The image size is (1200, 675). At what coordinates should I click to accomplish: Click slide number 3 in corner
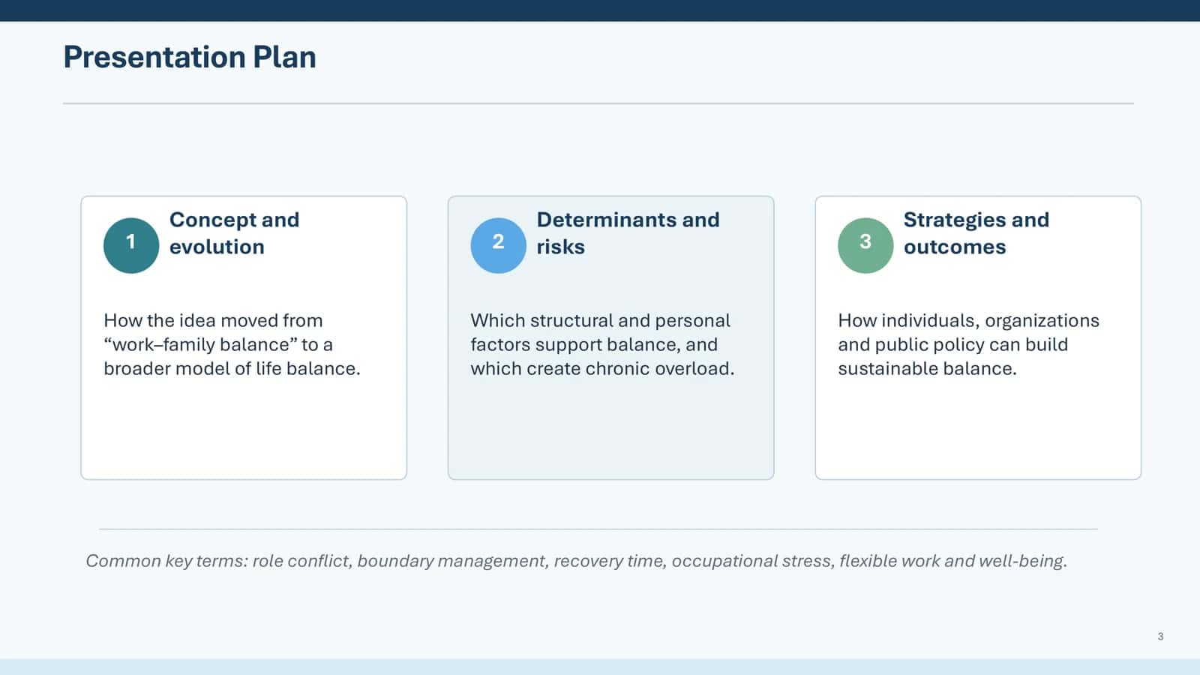click(x=1160, y=636)
